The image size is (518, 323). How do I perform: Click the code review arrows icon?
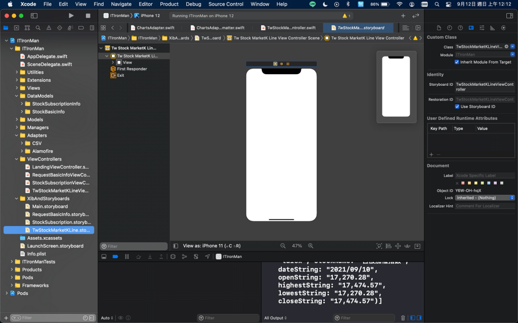(416, 16)
